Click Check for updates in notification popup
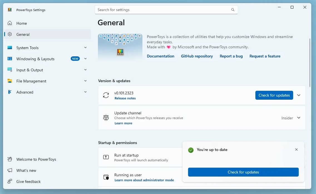Viewport: 316px width, 194px height. pos(243,172)
